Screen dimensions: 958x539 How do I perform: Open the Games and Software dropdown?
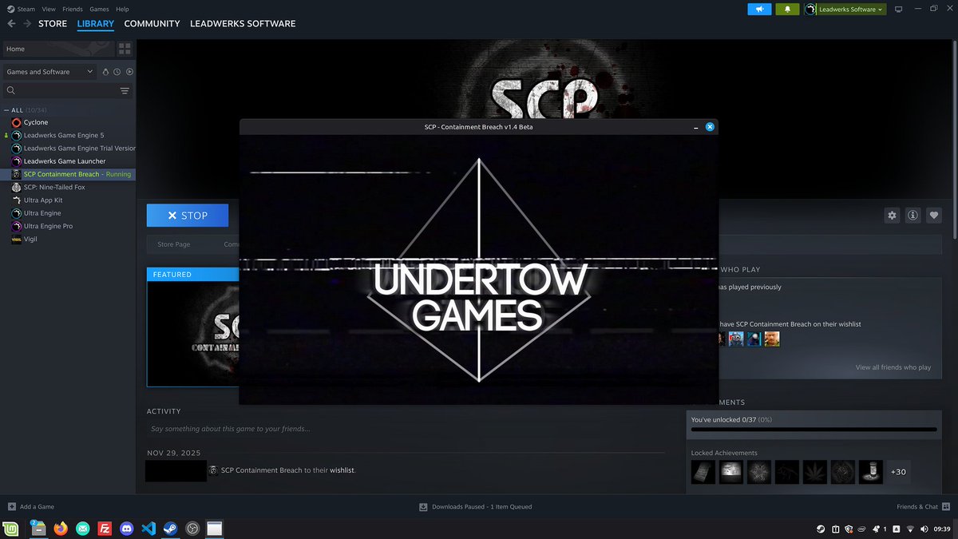coord(49,71)
